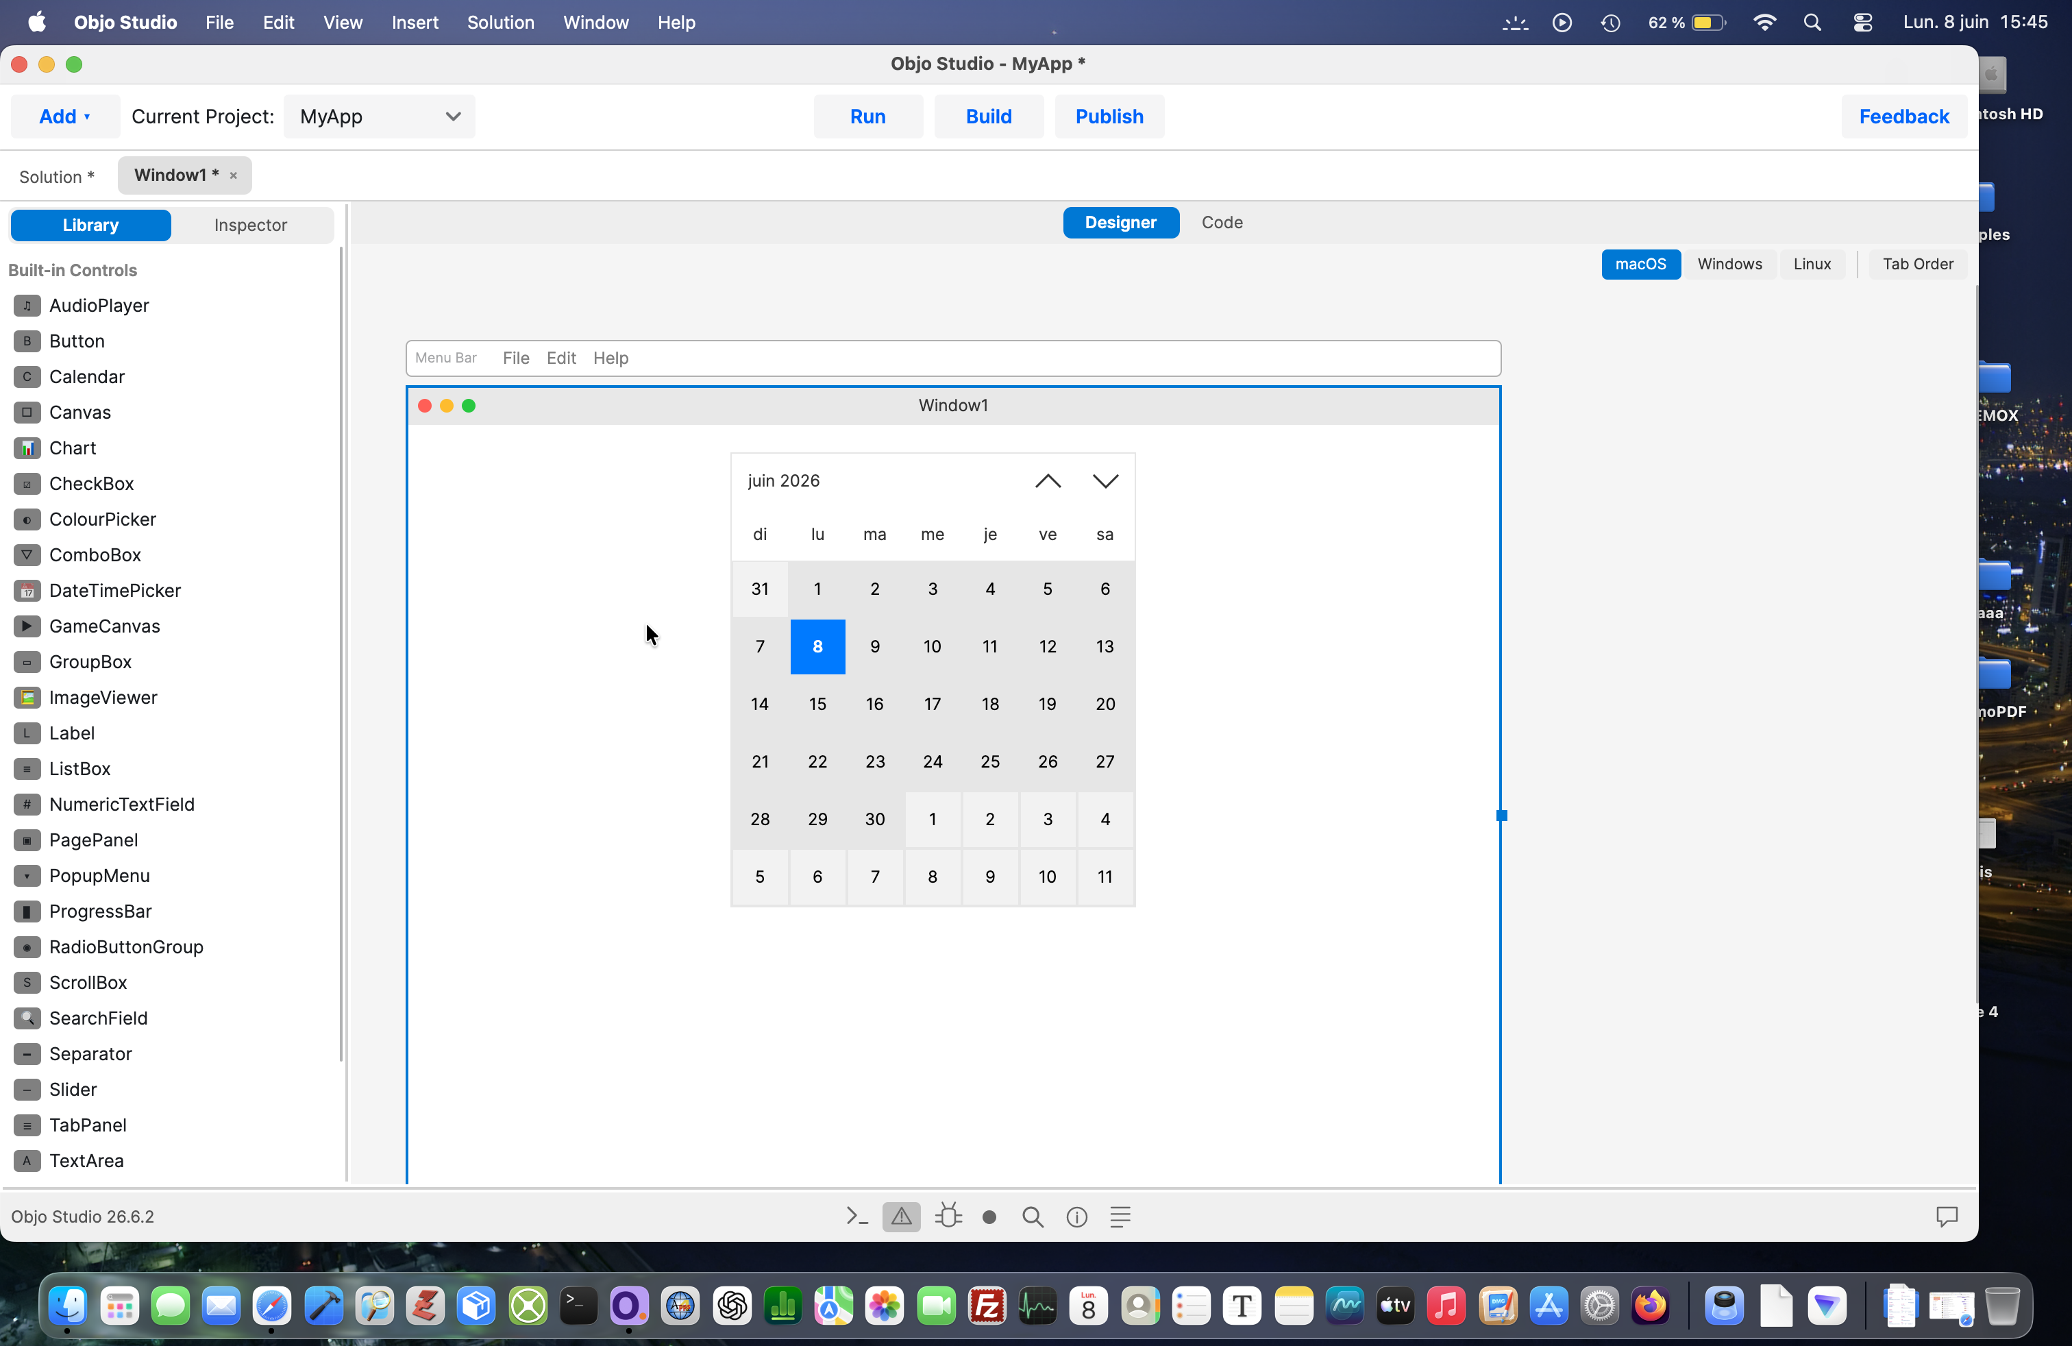Select the NumericTextField control icon
Image resolution: width=2072 pixels, height=1346 pixels.
pyautogui.click(x=27, y=805)
